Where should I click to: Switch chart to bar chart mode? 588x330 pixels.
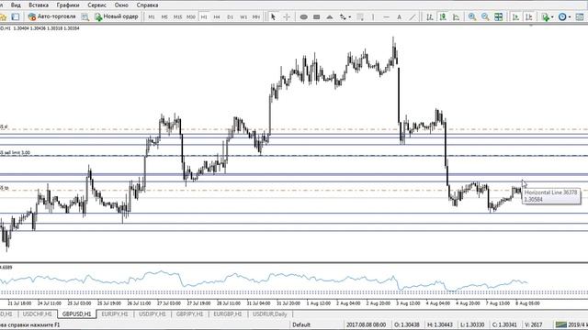tap(430, 16)
